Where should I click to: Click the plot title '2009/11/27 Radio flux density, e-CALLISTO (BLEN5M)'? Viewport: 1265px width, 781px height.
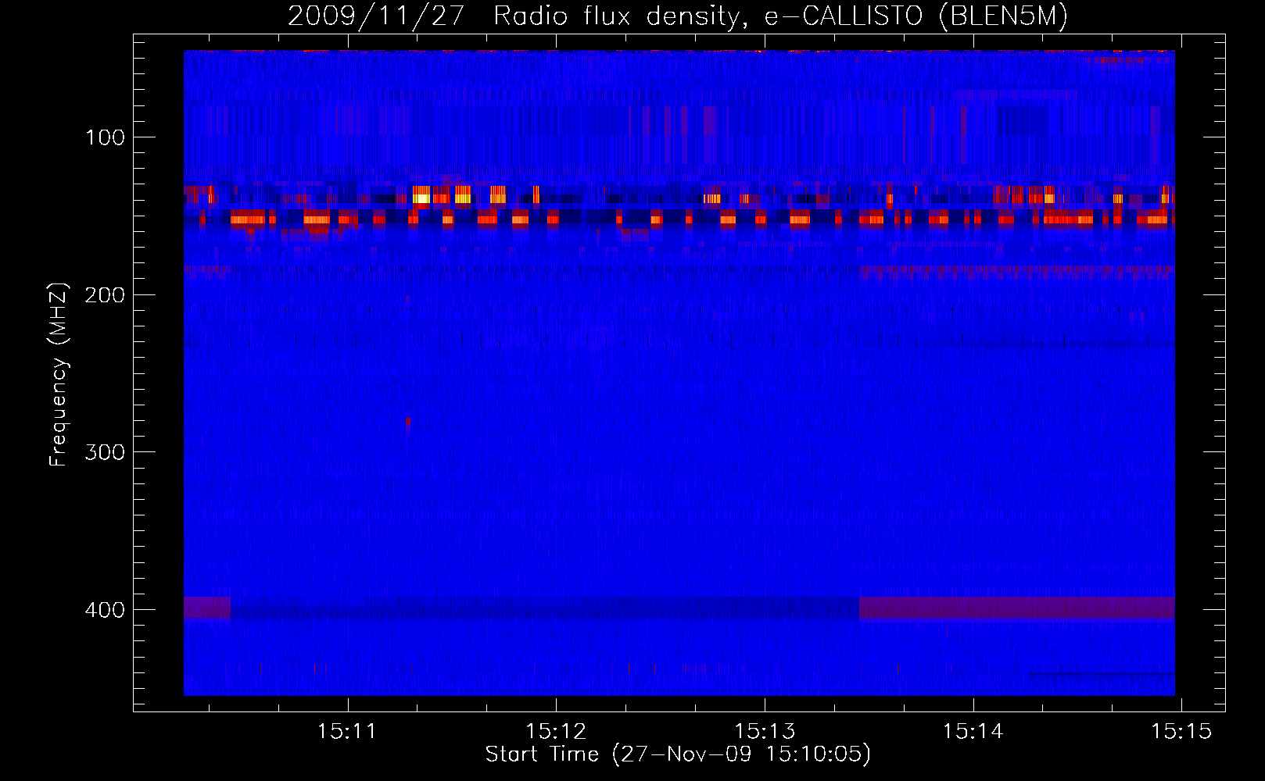678,16
